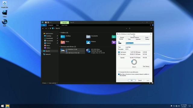Viewport: 193px width, 108px height.
Task: Enable compress this drive checkbox
Action: point(119,72)
